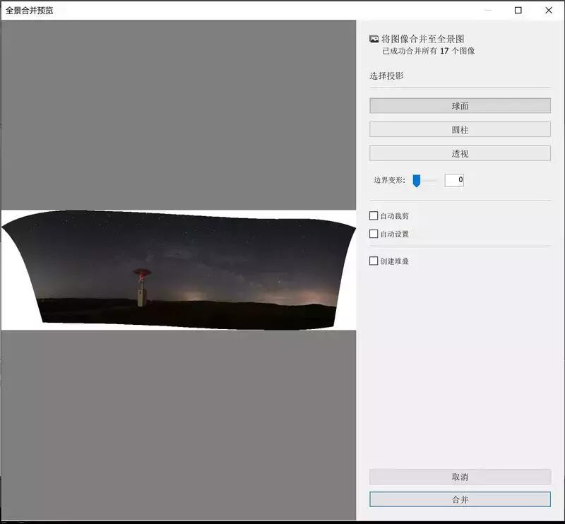Select the 透视 (Perspective) projection
The width and height of the screenshot is (565, 524).
point(459,153)
